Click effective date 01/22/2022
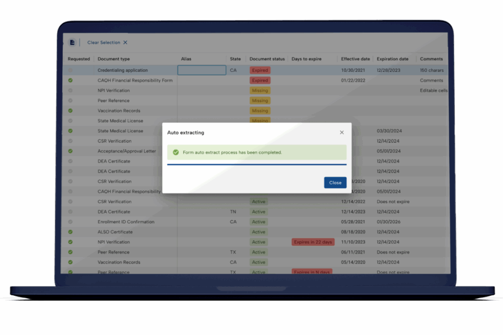The height and width of the screenshot is (335, 503). (x=353, y=80)
